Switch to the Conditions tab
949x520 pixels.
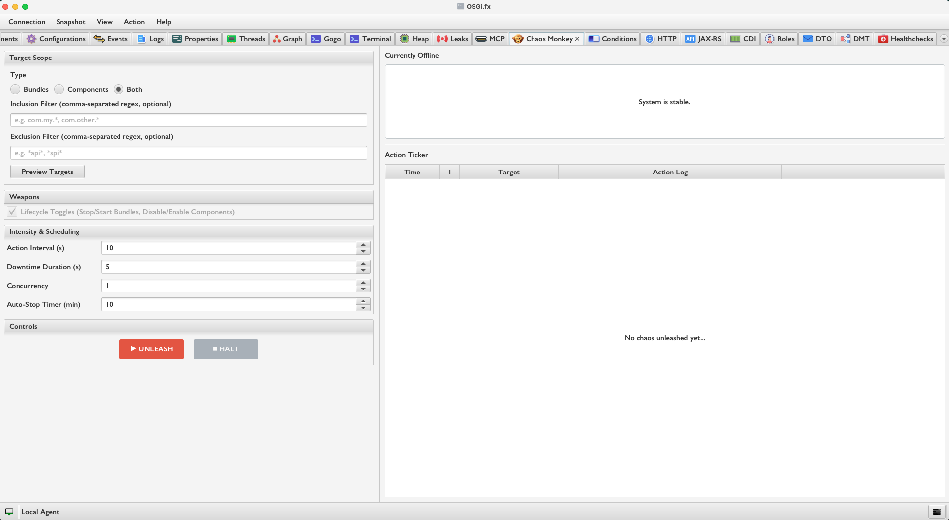pyautogui.click(x=613, y=39)
